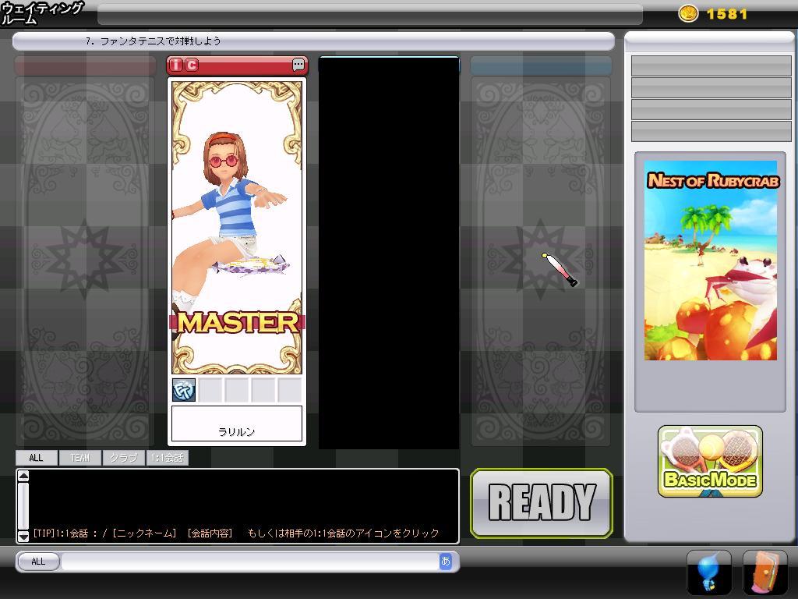Select the equipped item icon in first slot
Image resolution: width=798 pixels, height=599 pixels.
tap(184, 390)
